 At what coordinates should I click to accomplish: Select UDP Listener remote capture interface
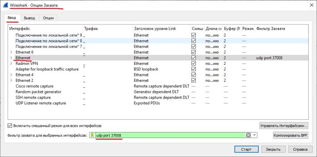pyautogui.click(x=41, y=103)
